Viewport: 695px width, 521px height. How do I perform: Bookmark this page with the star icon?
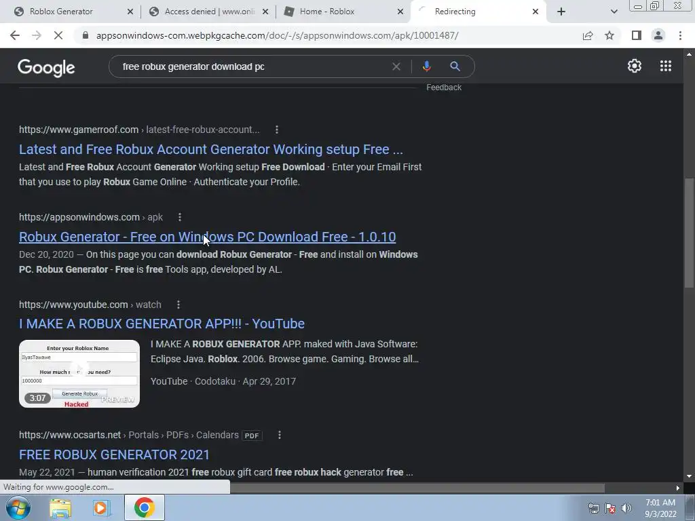609,35
